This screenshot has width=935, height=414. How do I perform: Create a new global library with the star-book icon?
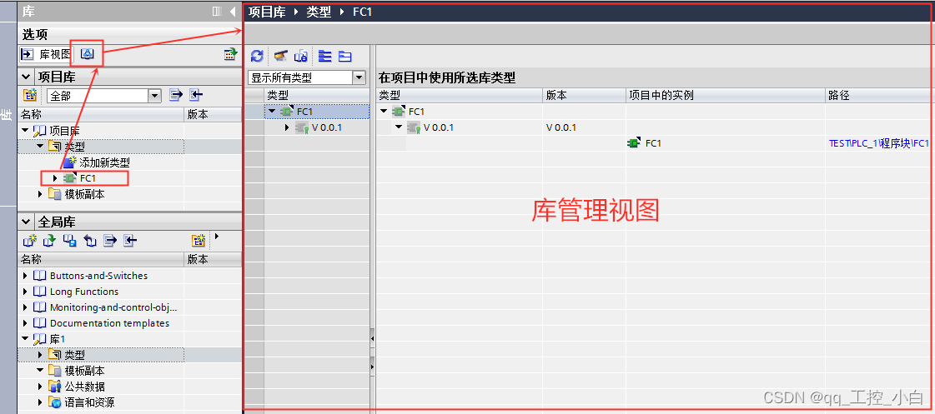tap(29, 241)
